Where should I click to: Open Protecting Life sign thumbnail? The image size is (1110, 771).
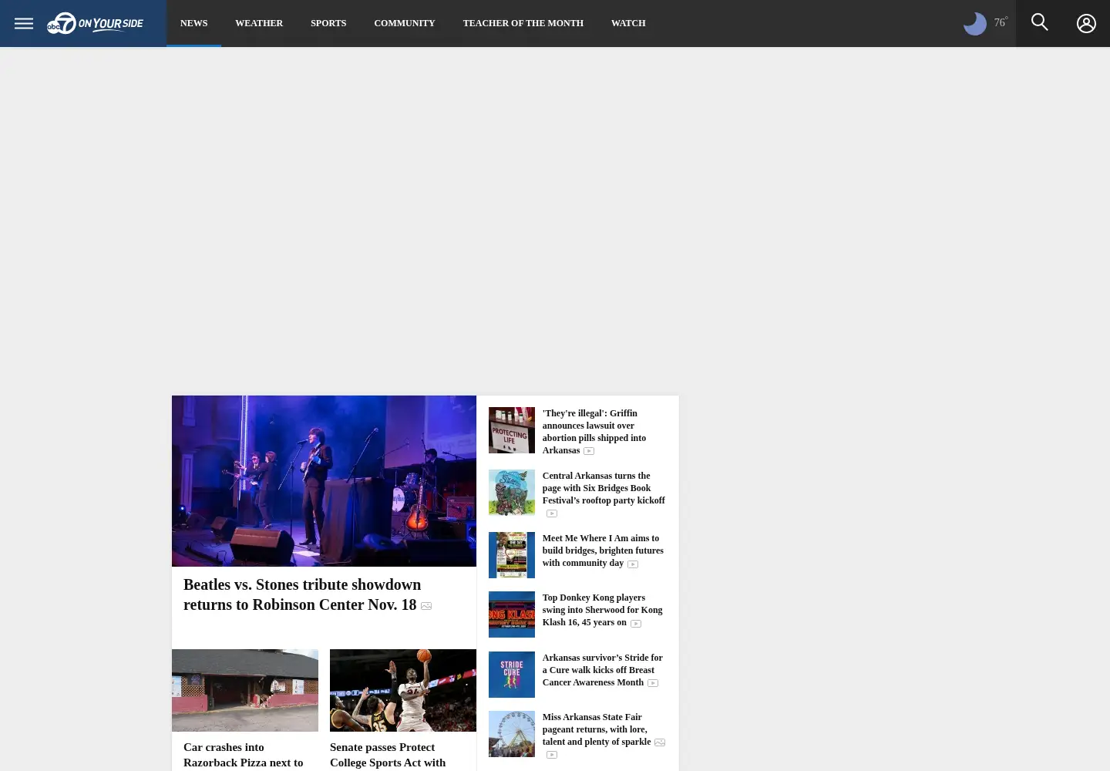pyautogui.click(x=512, y=430)
